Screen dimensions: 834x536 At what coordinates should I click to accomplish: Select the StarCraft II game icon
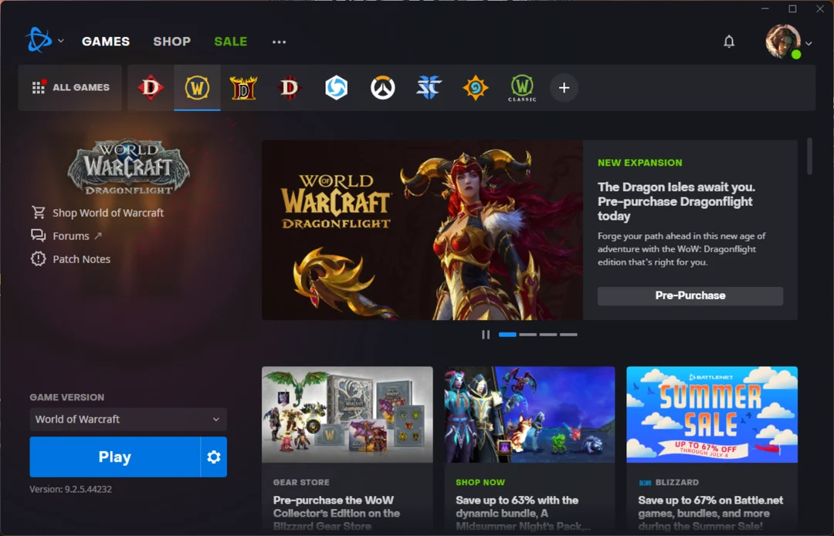coord(429,87)
